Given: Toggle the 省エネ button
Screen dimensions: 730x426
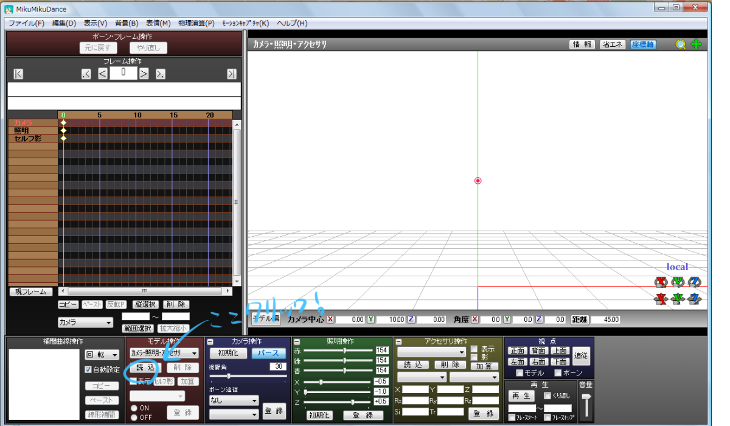Looking at the screenshot, I should pos(613,44).
